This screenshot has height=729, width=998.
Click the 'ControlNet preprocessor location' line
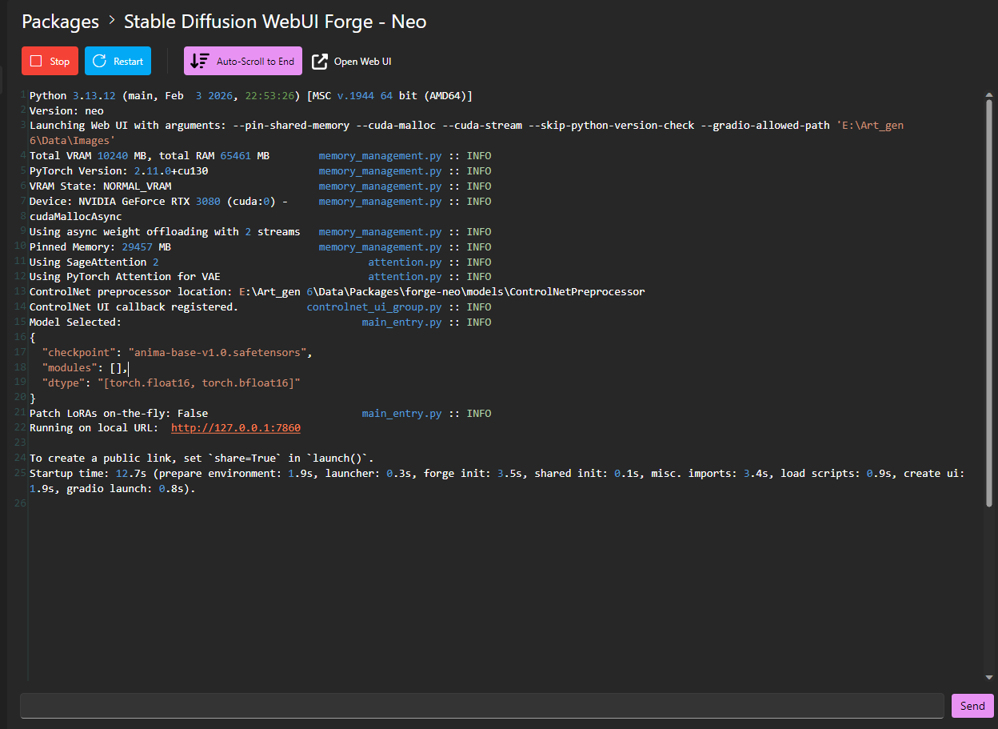tap(337, 291)
